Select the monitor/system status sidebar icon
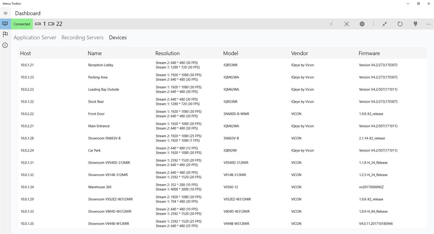 [5, 24]
